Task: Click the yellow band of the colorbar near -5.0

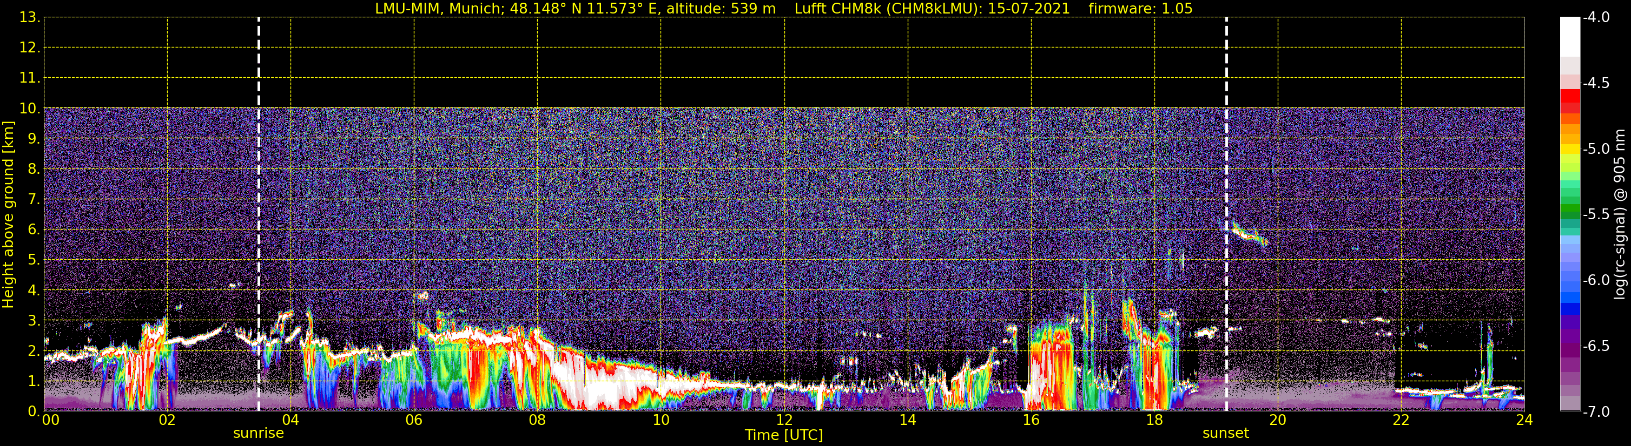Action: (x=1570, y=149)
